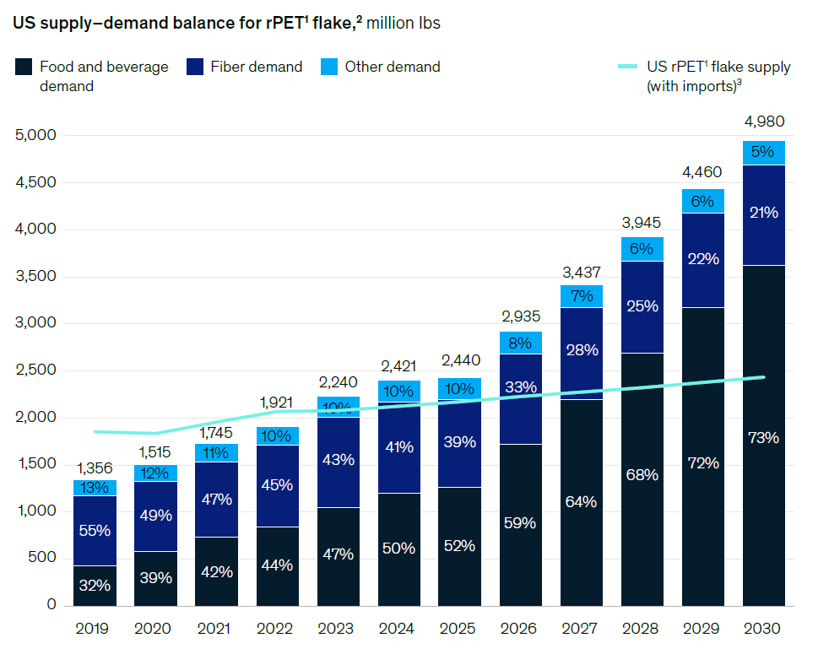The height and width of the screenshot is (654, 829).
Task: Click the 42% food segment in 2021
Action: click(x=217, y=572)
